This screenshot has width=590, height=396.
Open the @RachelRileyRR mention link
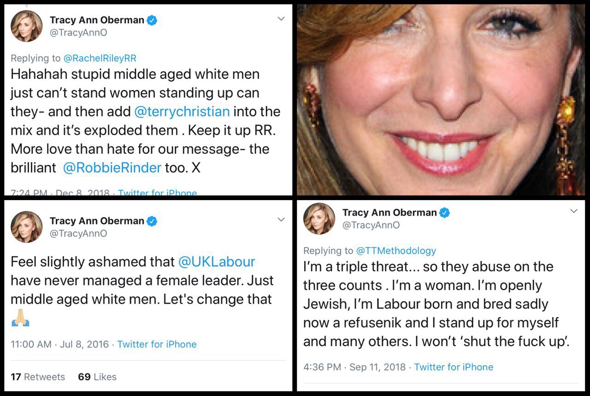pyautogui.click(x=100, y=58)
